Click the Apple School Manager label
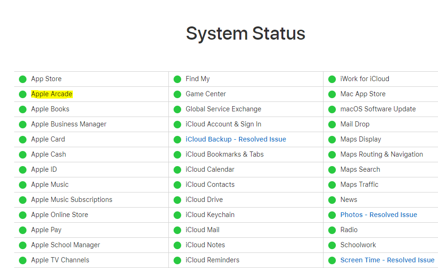The image size is (438, 268). point(65,245)
